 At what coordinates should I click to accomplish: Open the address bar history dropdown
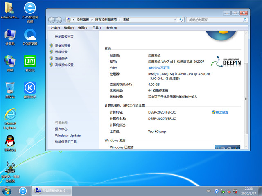coord(175,20)
